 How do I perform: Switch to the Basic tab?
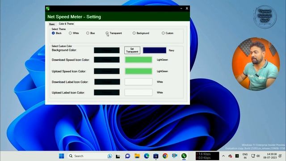coord(52,24)
